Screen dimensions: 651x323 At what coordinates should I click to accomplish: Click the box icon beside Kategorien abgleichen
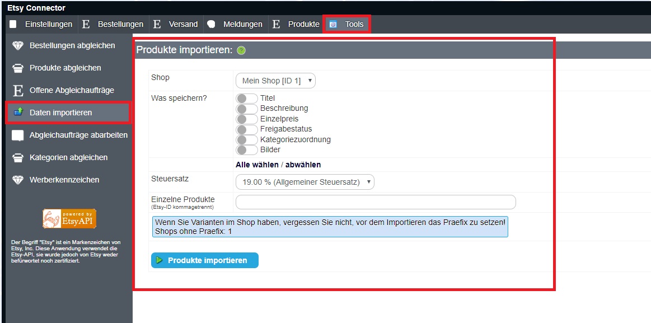point(18,157)
